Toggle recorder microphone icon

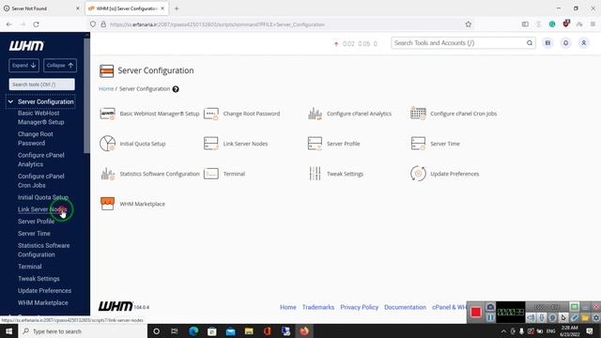click(542, 317)
